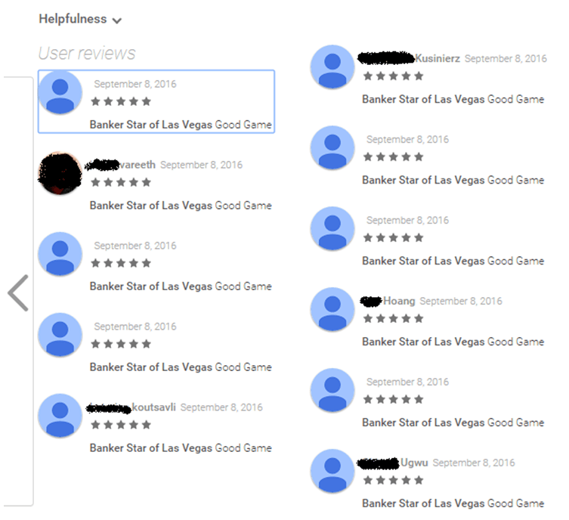Screen dimensions: 569x520
Task: Open the Helpfulness sort dropdown
Action: point(80,19)
